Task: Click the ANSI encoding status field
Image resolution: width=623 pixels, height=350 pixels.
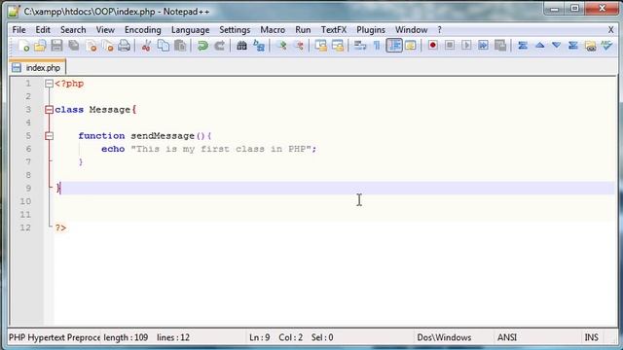Action: [x=507, y=337]
